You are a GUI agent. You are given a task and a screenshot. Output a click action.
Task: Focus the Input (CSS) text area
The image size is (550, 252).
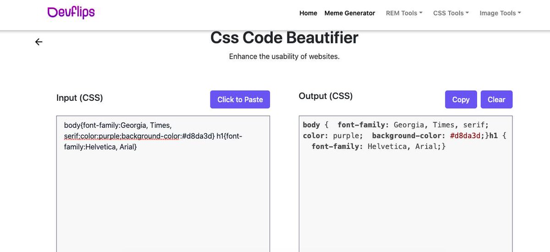coord(163,183)
